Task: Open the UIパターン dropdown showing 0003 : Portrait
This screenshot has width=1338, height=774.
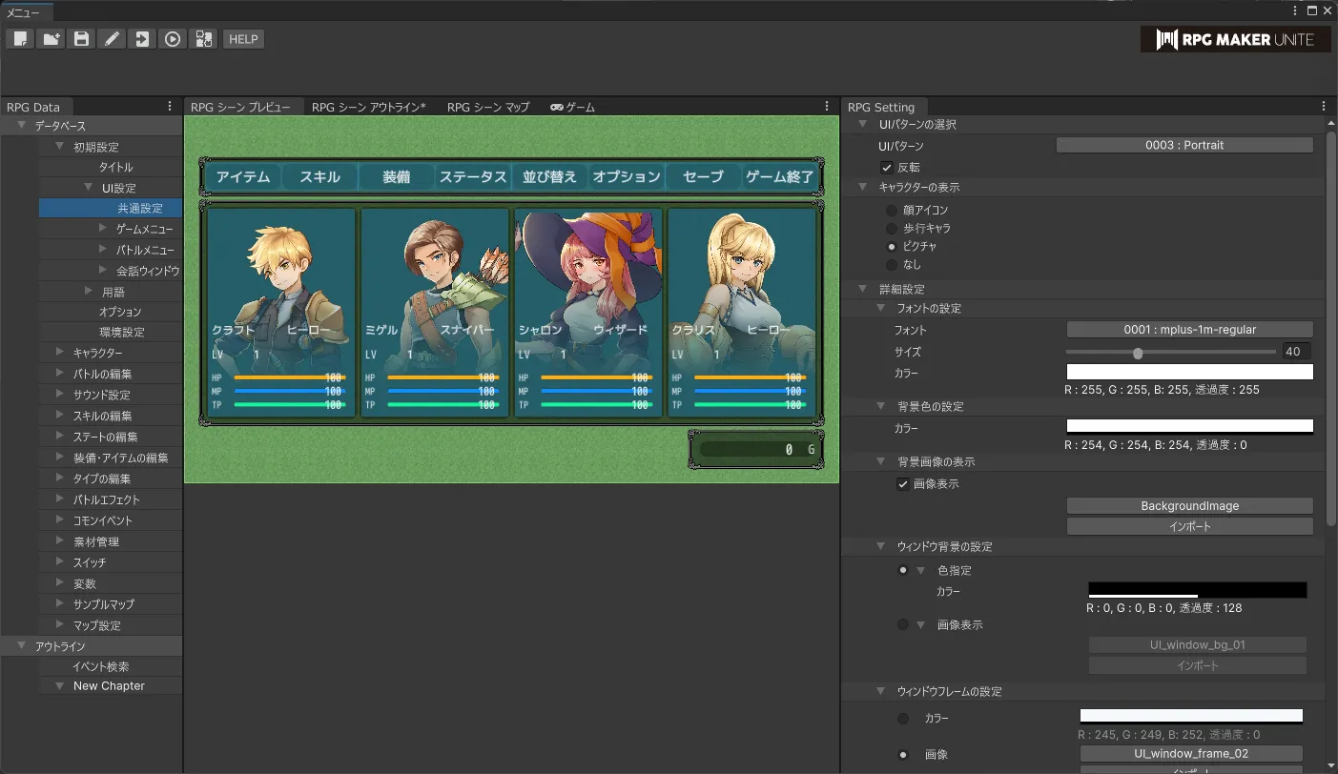Action: [x=1184, y=145]
